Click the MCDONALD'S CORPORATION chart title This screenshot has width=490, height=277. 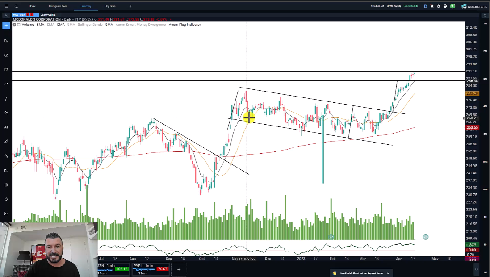tap(37, 19)
